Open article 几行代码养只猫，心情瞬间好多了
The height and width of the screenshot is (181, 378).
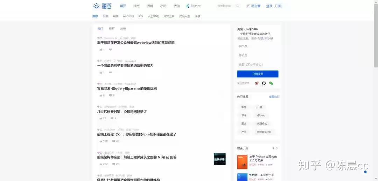coord(122,112)
